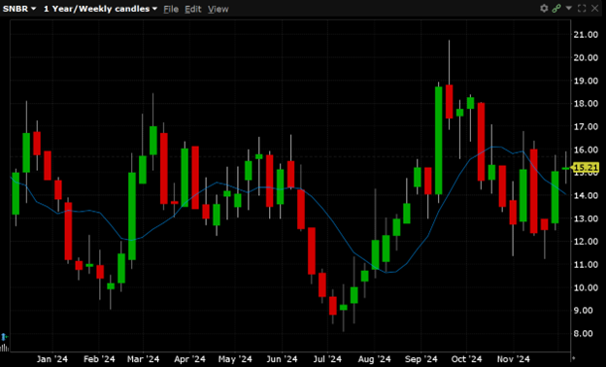
Task: Click the blue volume indicator icon at bottom left
Action: click(x=4, y=337)
